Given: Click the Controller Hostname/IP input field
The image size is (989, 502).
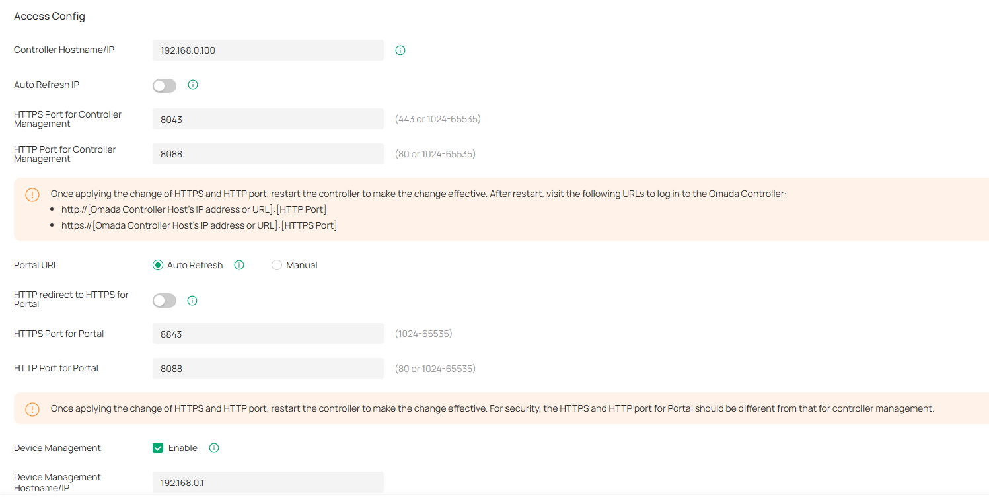Looking at the screenshot, I should [x=268, y=50].
